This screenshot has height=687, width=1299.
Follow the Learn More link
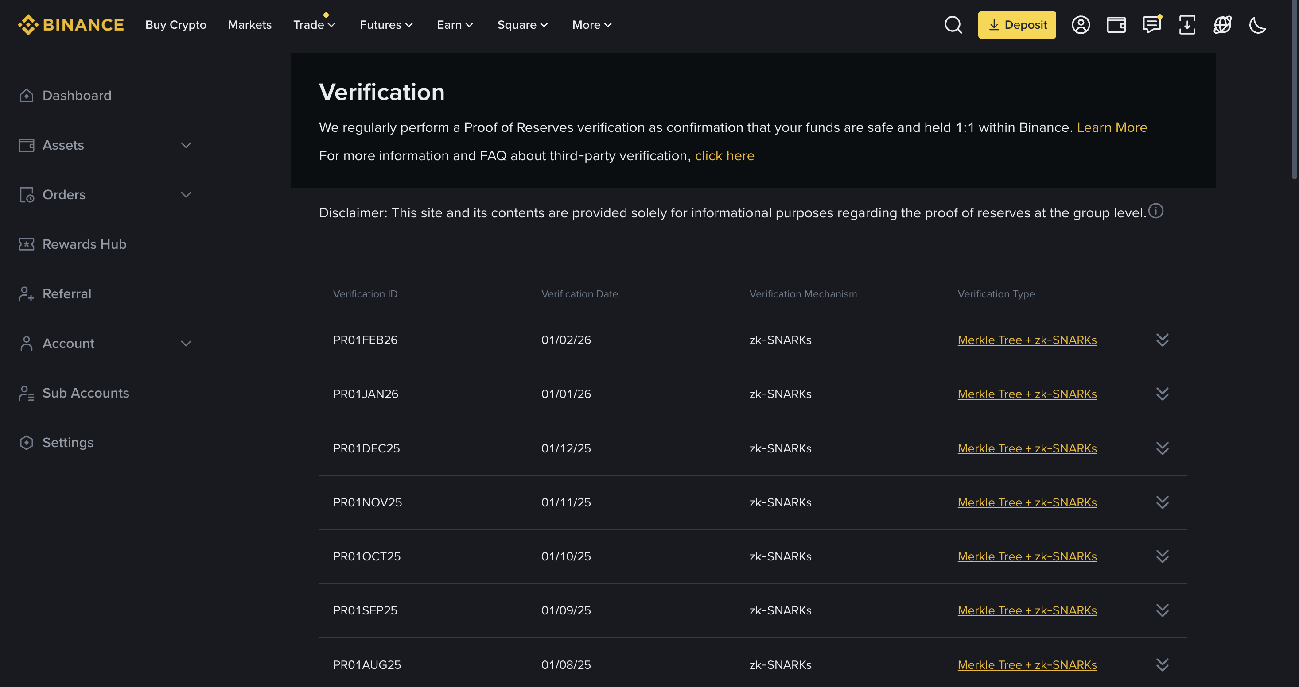click(1112, 127)
